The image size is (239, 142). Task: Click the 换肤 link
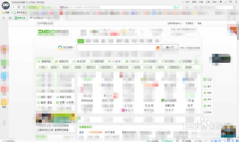click(x=200, y=24)
